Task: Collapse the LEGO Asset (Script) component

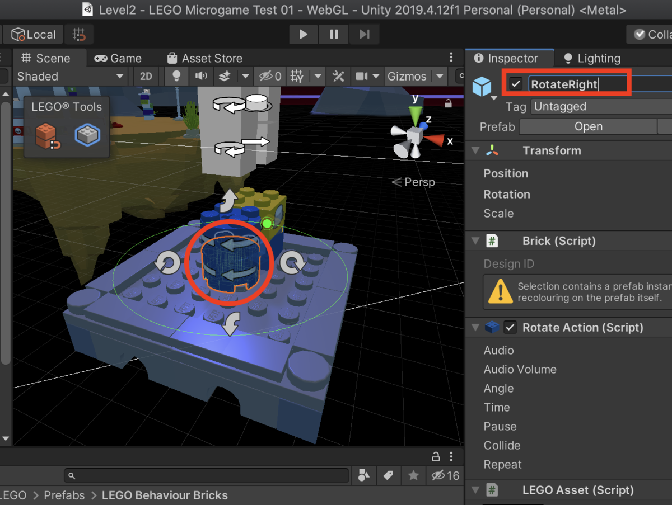Action: (475, 490)
